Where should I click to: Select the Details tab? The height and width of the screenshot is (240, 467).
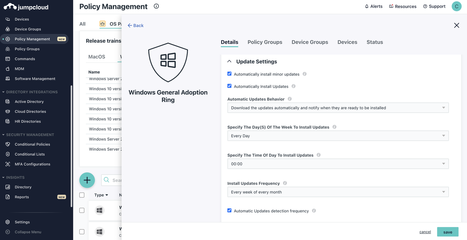click(x=229, y=42)
